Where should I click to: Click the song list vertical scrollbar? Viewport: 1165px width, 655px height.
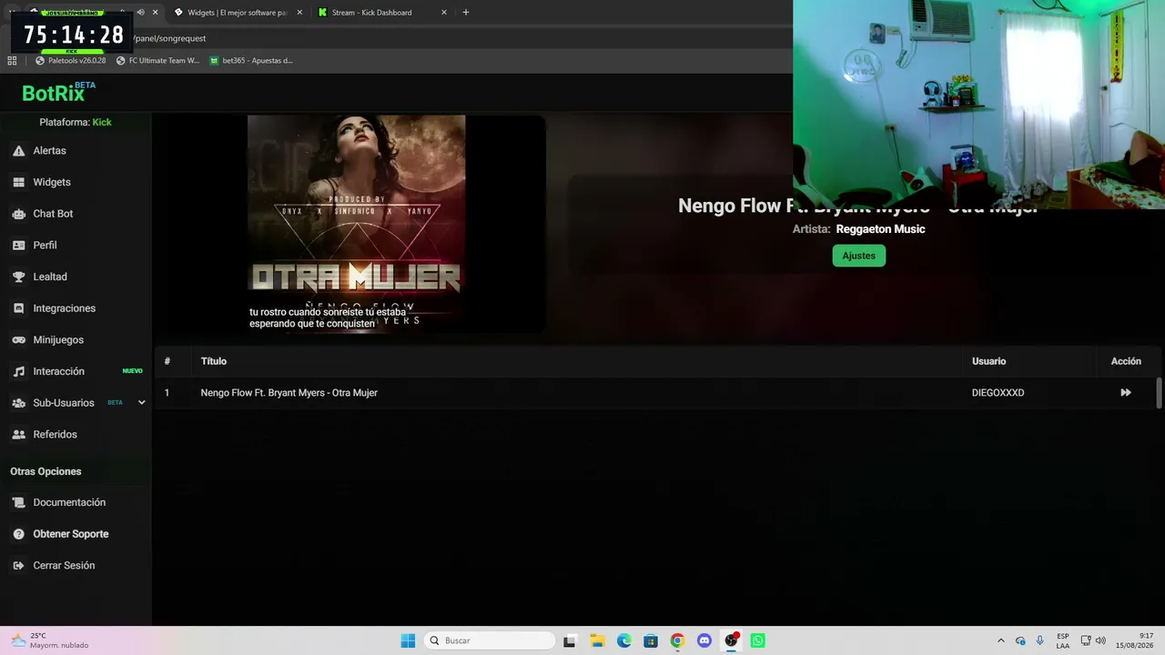pos(1159,393)
